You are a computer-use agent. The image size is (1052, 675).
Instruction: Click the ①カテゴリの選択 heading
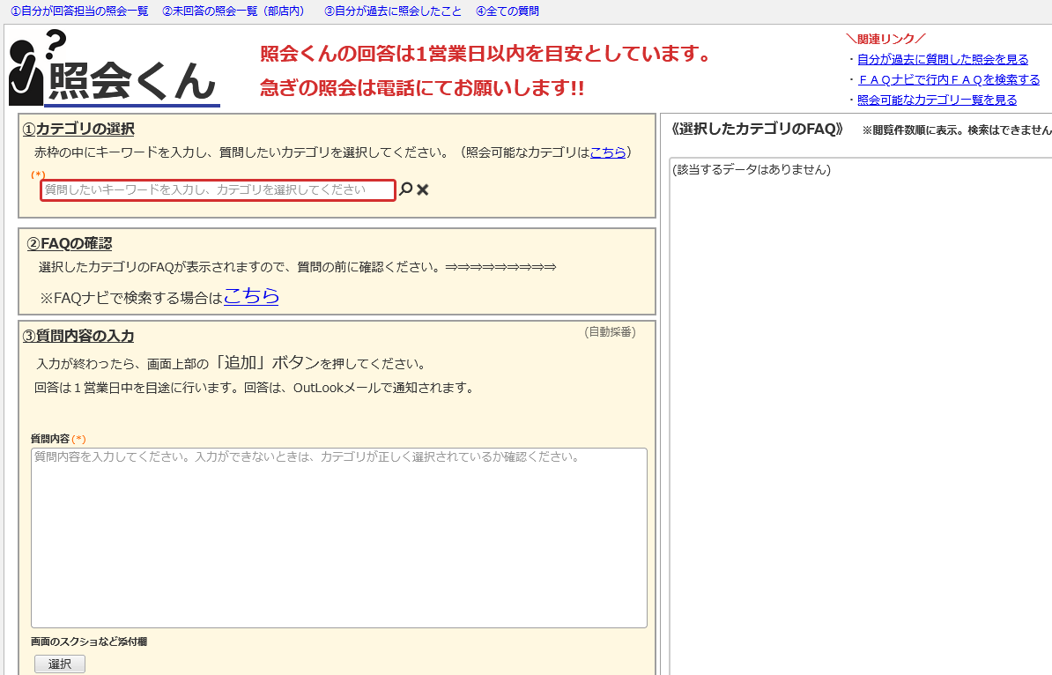(78, 129)
